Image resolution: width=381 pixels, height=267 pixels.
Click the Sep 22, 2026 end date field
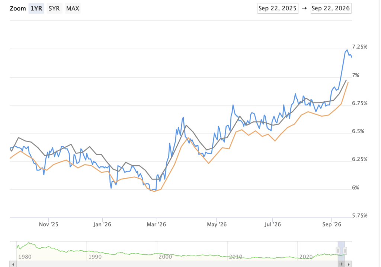pyautogui.click(x=331, y=8)
